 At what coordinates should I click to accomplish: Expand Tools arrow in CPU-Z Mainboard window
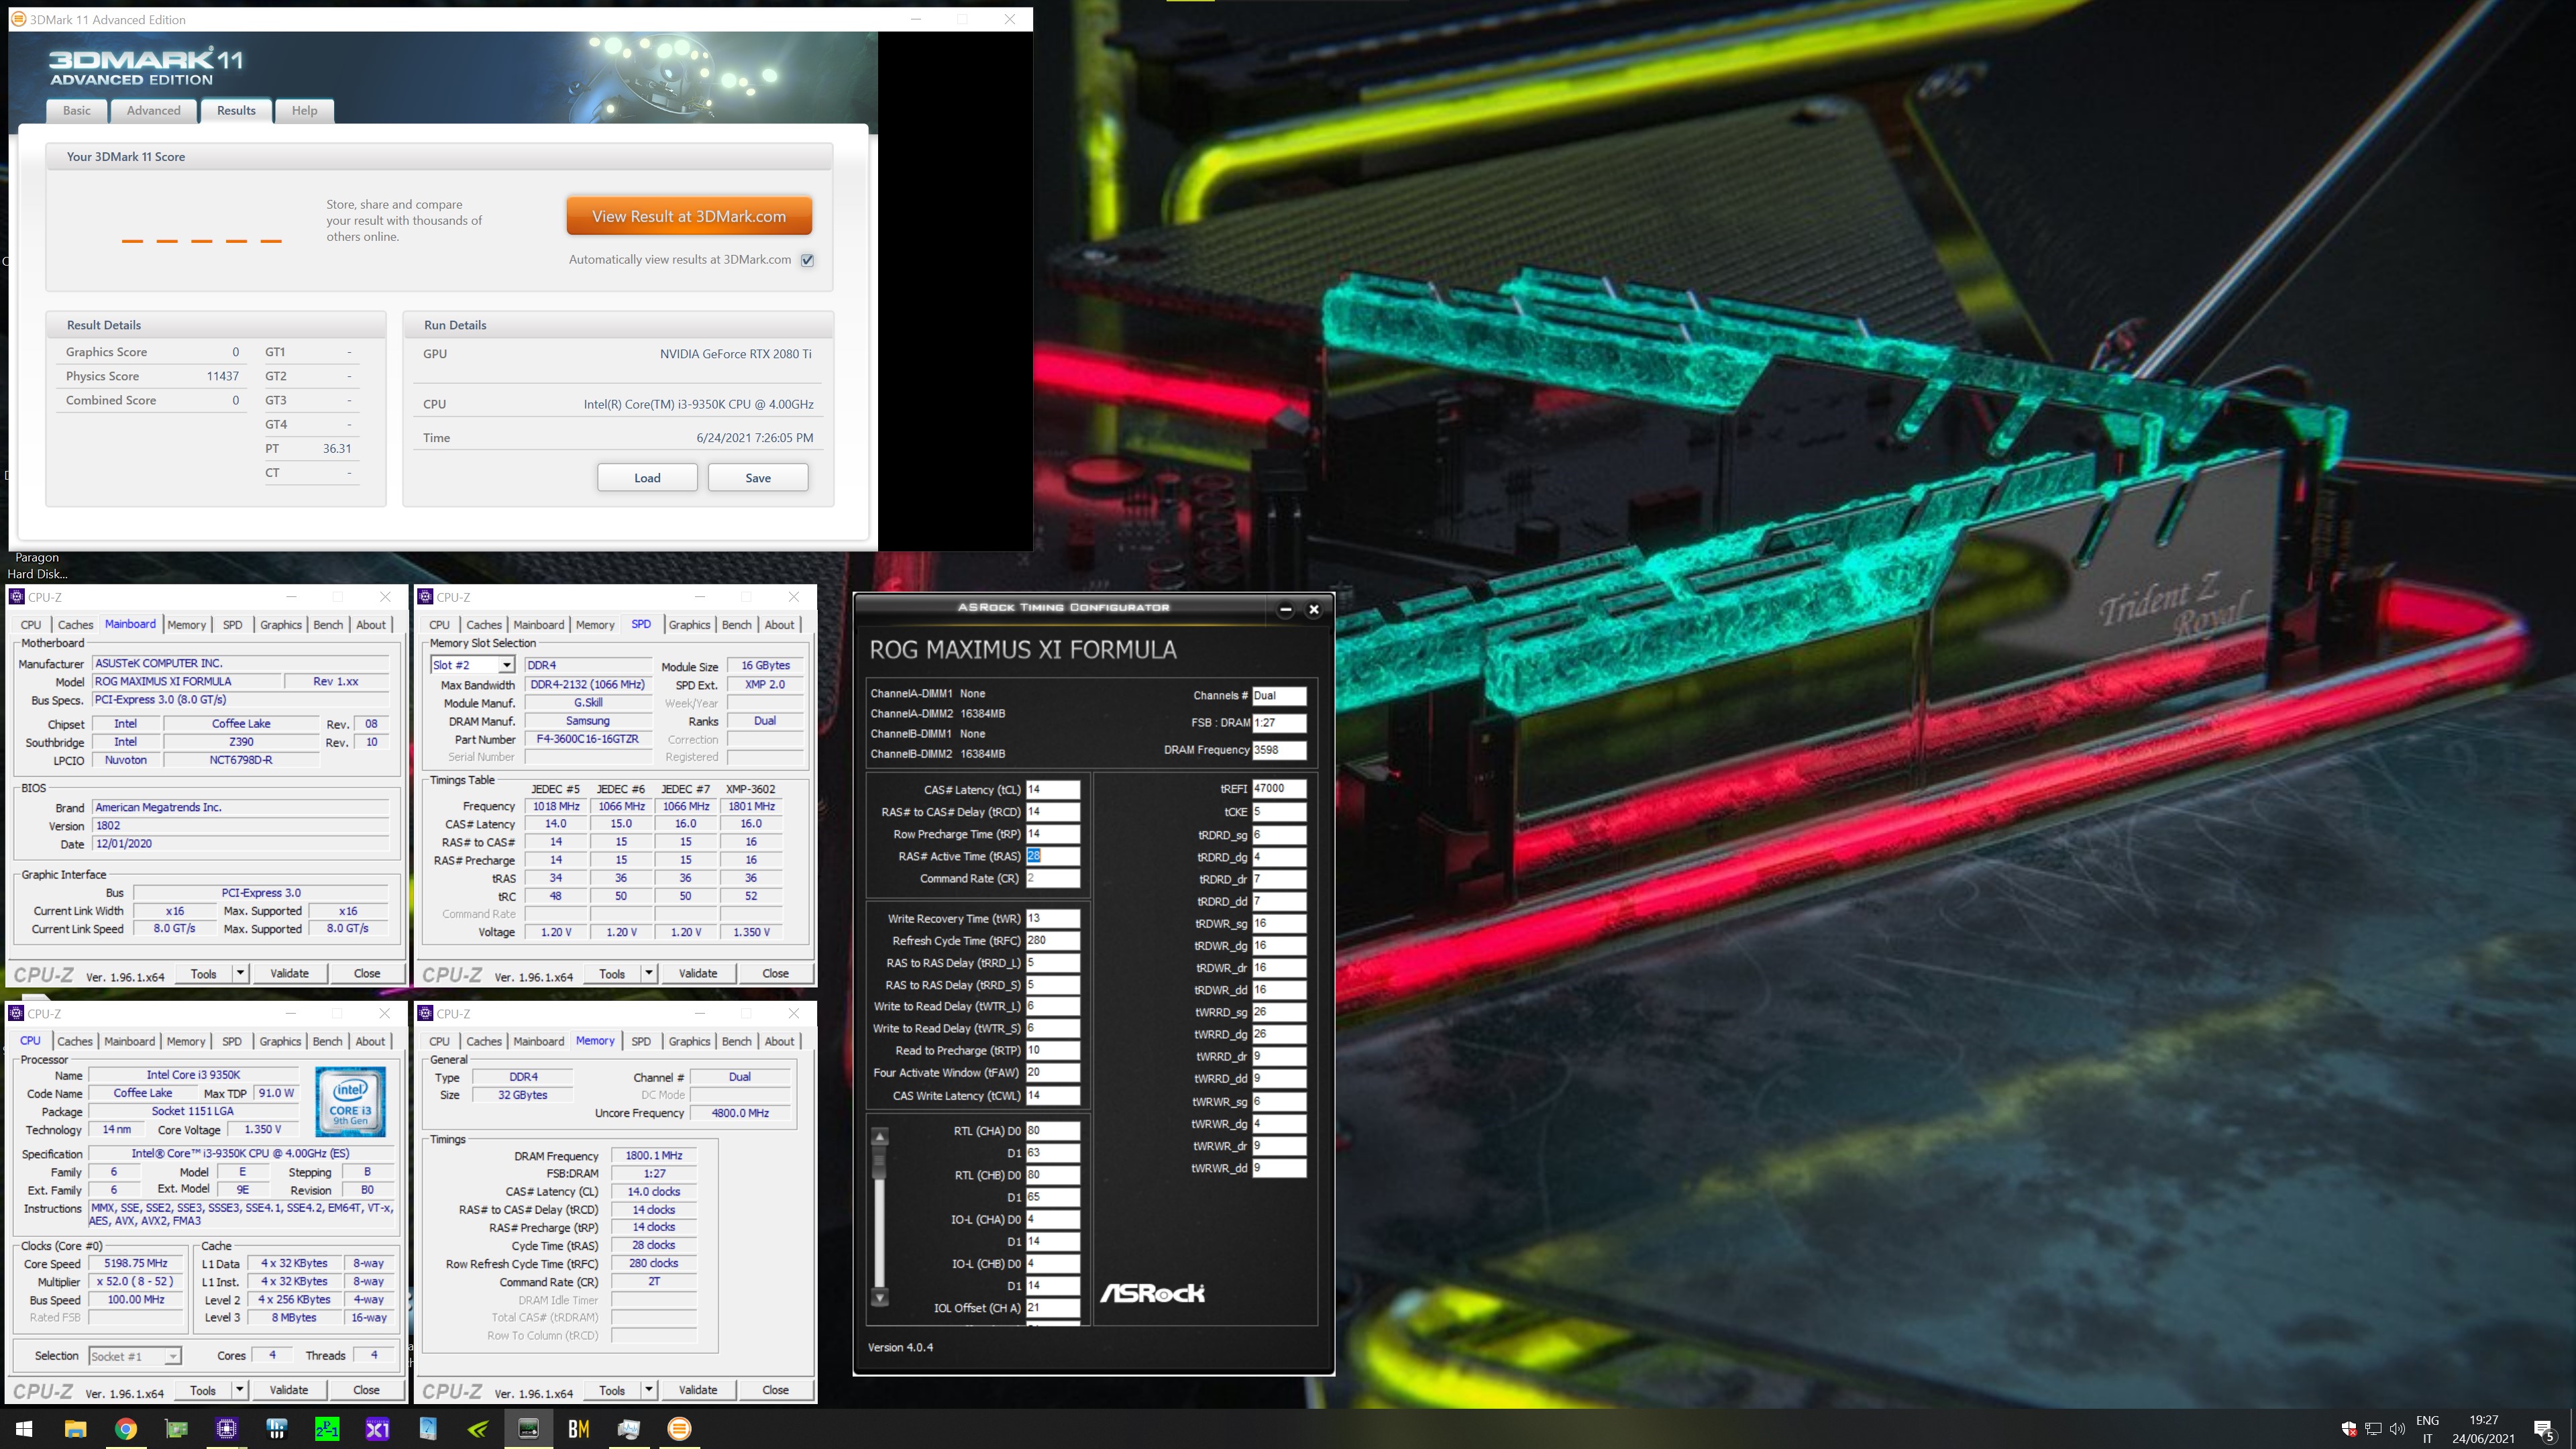pos(240,973)
